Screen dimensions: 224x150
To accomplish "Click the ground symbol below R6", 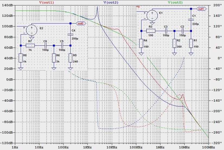I will tap(54, 69).
